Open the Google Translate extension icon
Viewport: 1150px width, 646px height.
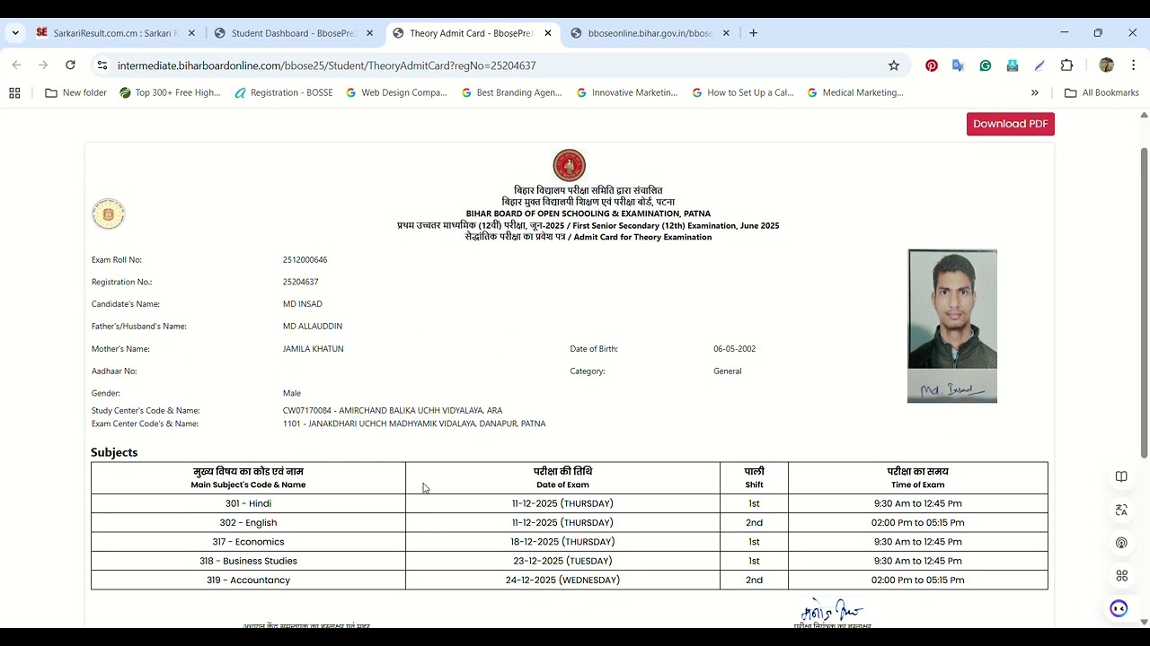(958, 65)
